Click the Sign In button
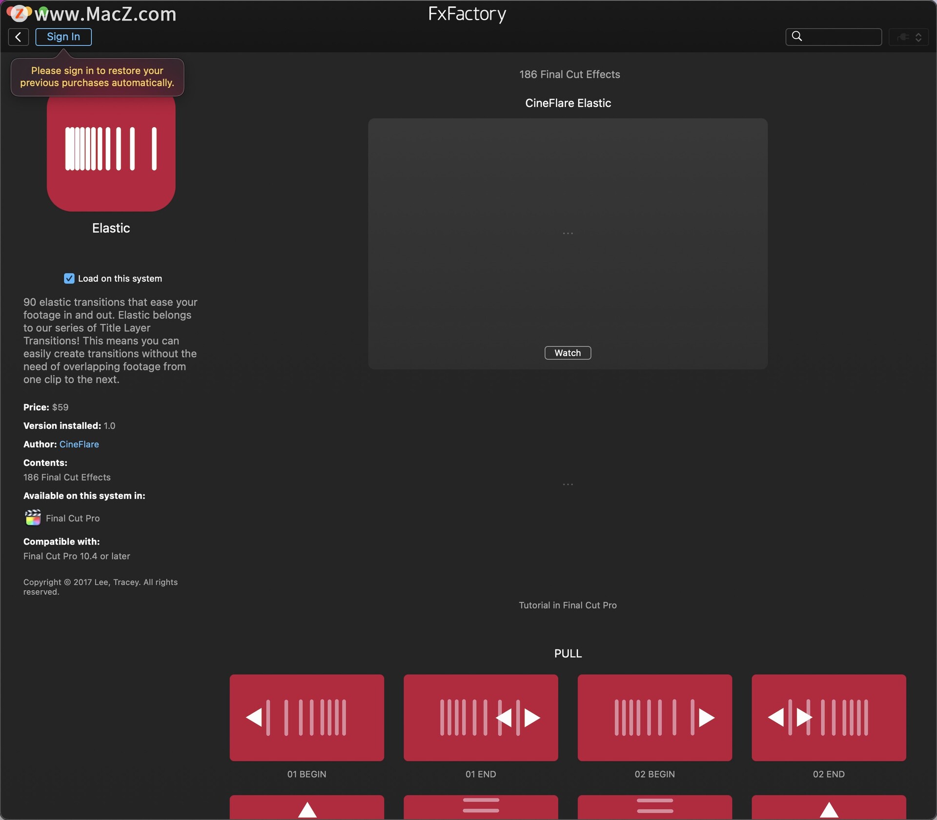This screenshot has width=937, height=820. click(63, 37)
